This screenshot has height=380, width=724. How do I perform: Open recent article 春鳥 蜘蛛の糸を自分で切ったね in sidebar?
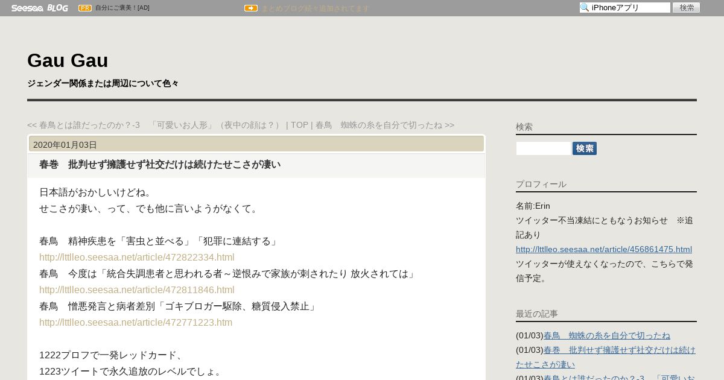point(607,335)
